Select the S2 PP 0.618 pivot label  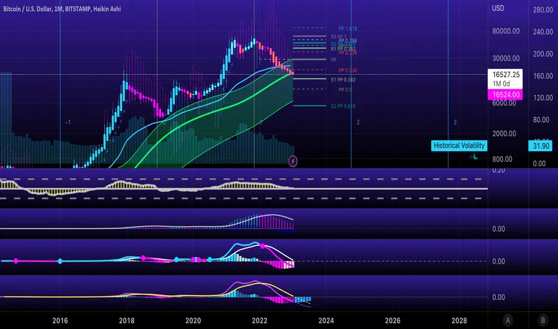(x=343, y=106)
